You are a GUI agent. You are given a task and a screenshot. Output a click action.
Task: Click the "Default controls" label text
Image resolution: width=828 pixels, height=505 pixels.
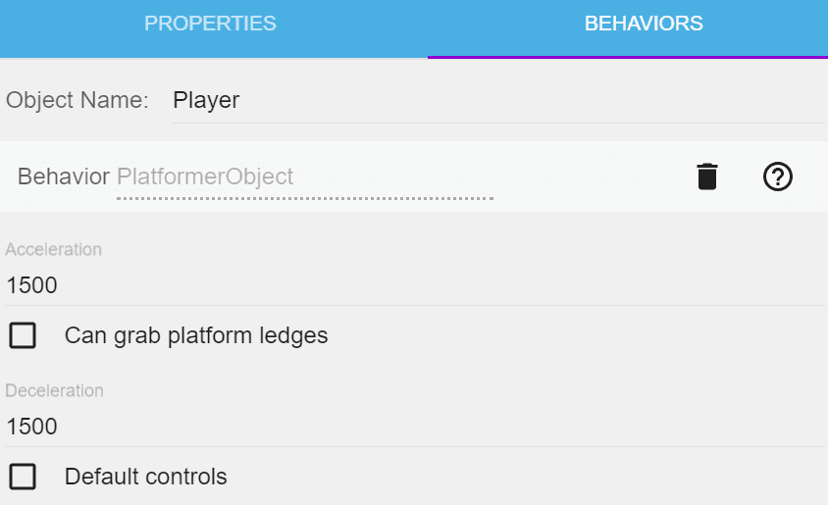(146, 477)
